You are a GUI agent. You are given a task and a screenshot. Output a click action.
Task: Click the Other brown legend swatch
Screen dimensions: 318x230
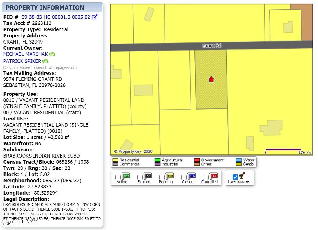tap(197, 164)
